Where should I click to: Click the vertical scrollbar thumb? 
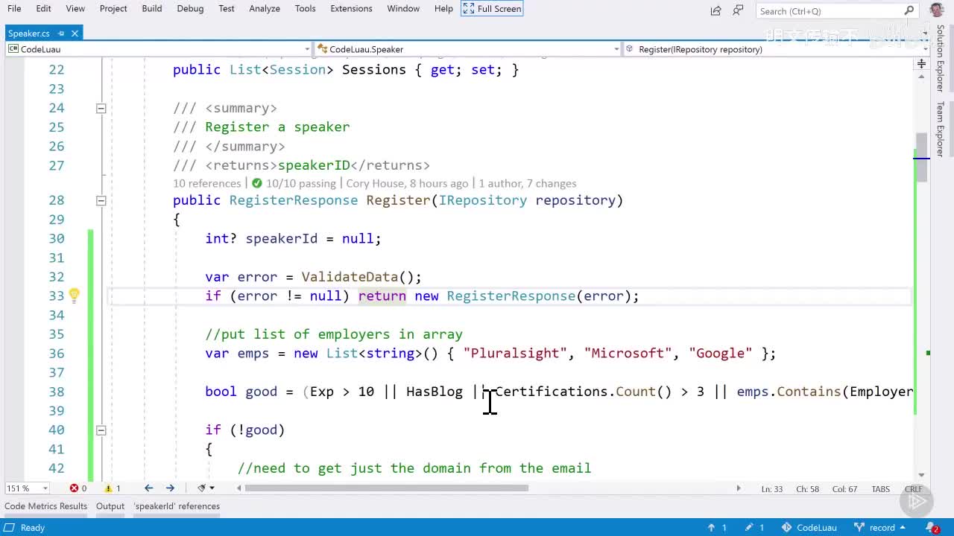tap(921, 158)
